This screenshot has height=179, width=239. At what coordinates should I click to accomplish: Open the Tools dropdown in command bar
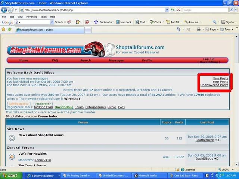point(227,29)
